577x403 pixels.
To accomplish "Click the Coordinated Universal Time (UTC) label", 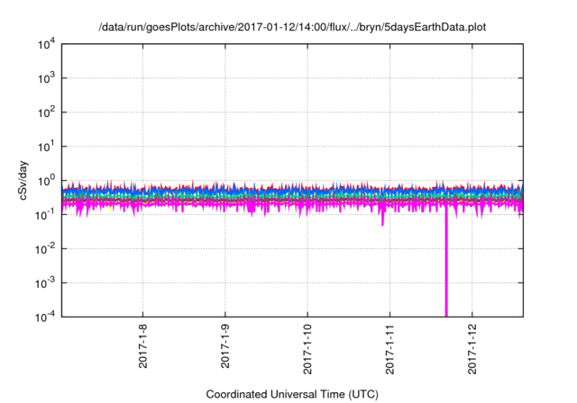I will pos(292,394).
